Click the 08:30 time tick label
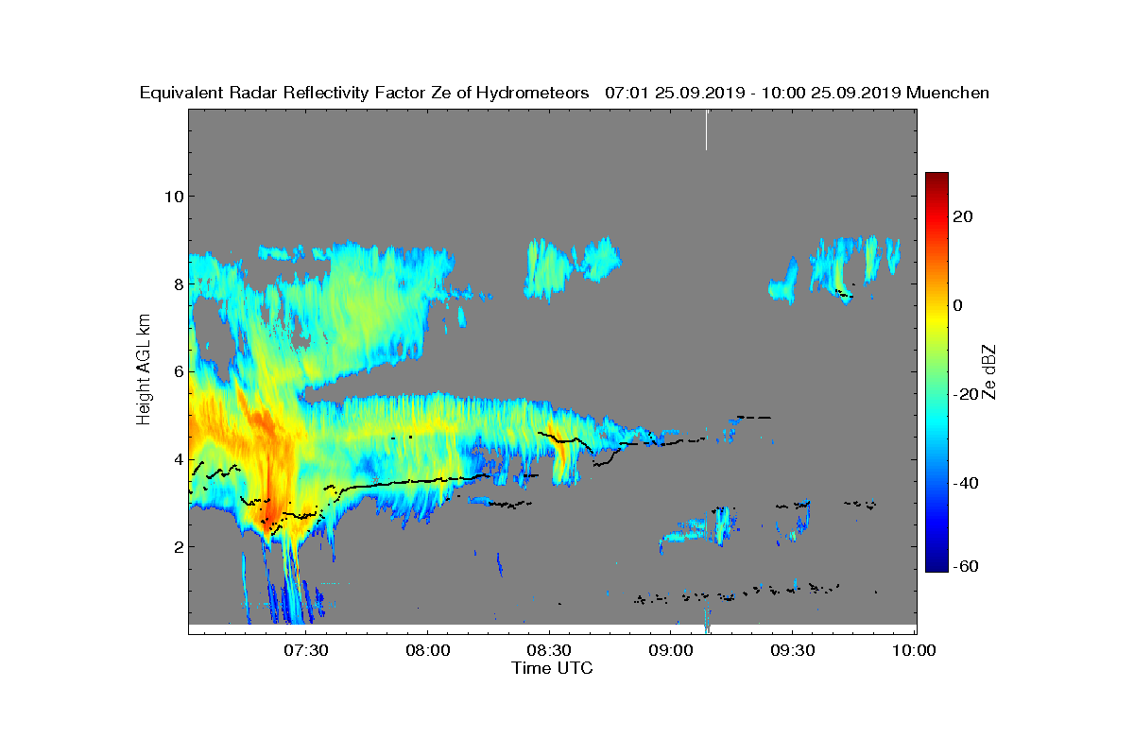 point(549,651)
